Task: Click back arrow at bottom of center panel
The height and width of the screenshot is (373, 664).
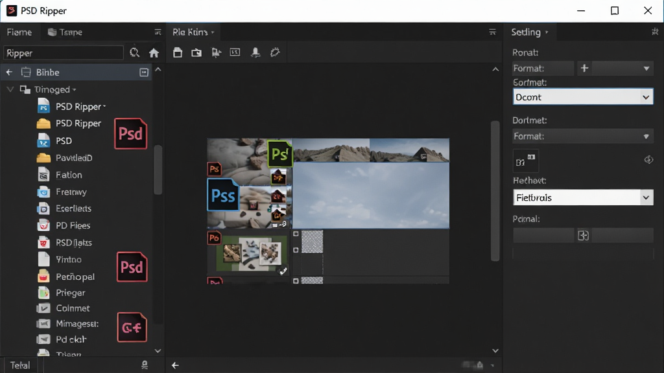Action: tap(175, 365)
